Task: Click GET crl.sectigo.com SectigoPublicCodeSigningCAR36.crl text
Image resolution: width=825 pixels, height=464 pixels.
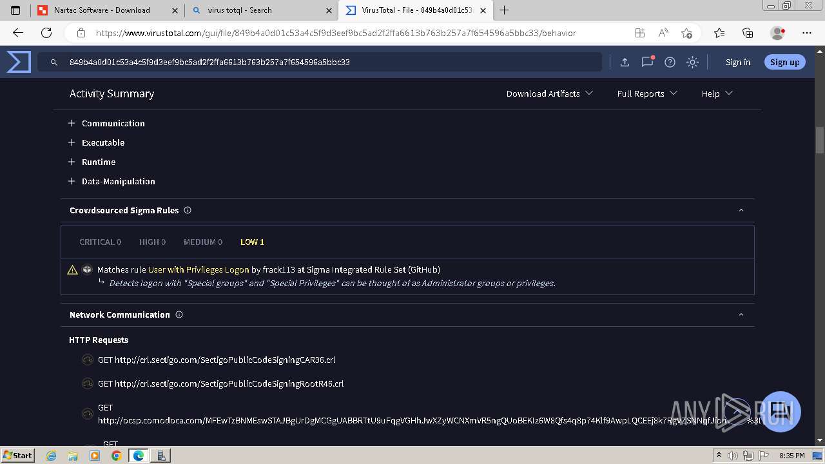Action: (x=217, y=360)
